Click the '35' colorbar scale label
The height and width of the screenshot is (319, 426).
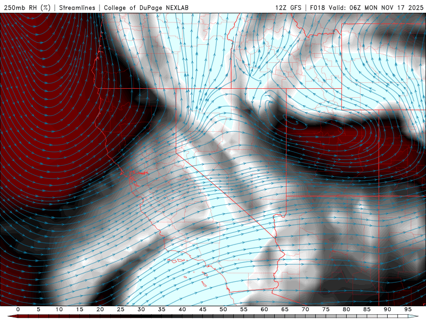click(x=162, y=309)
